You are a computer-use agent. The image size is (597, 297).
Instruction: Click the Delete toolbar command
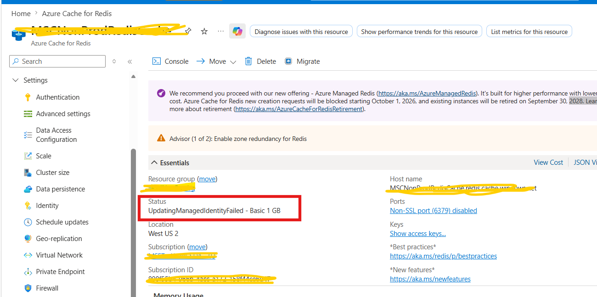pos(260,61)
